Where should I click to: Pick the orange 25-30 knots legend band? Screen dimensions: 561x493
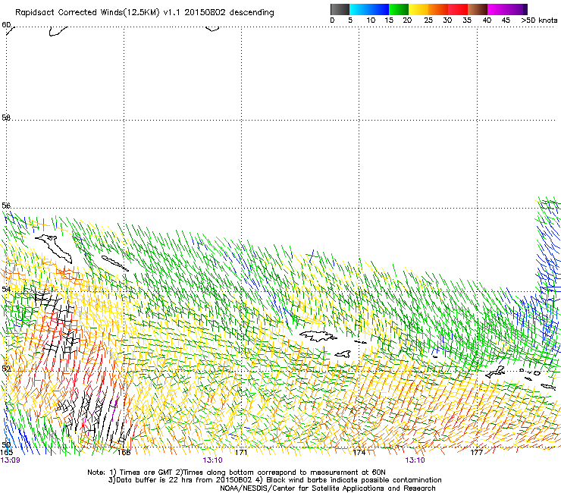pyautogui.click(x=438, y=9)
